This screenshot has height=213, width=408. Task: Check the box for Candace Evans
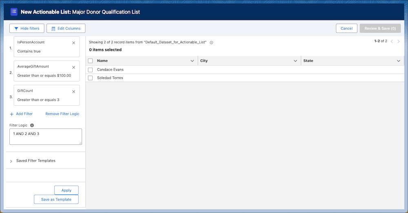click(90, 70)
